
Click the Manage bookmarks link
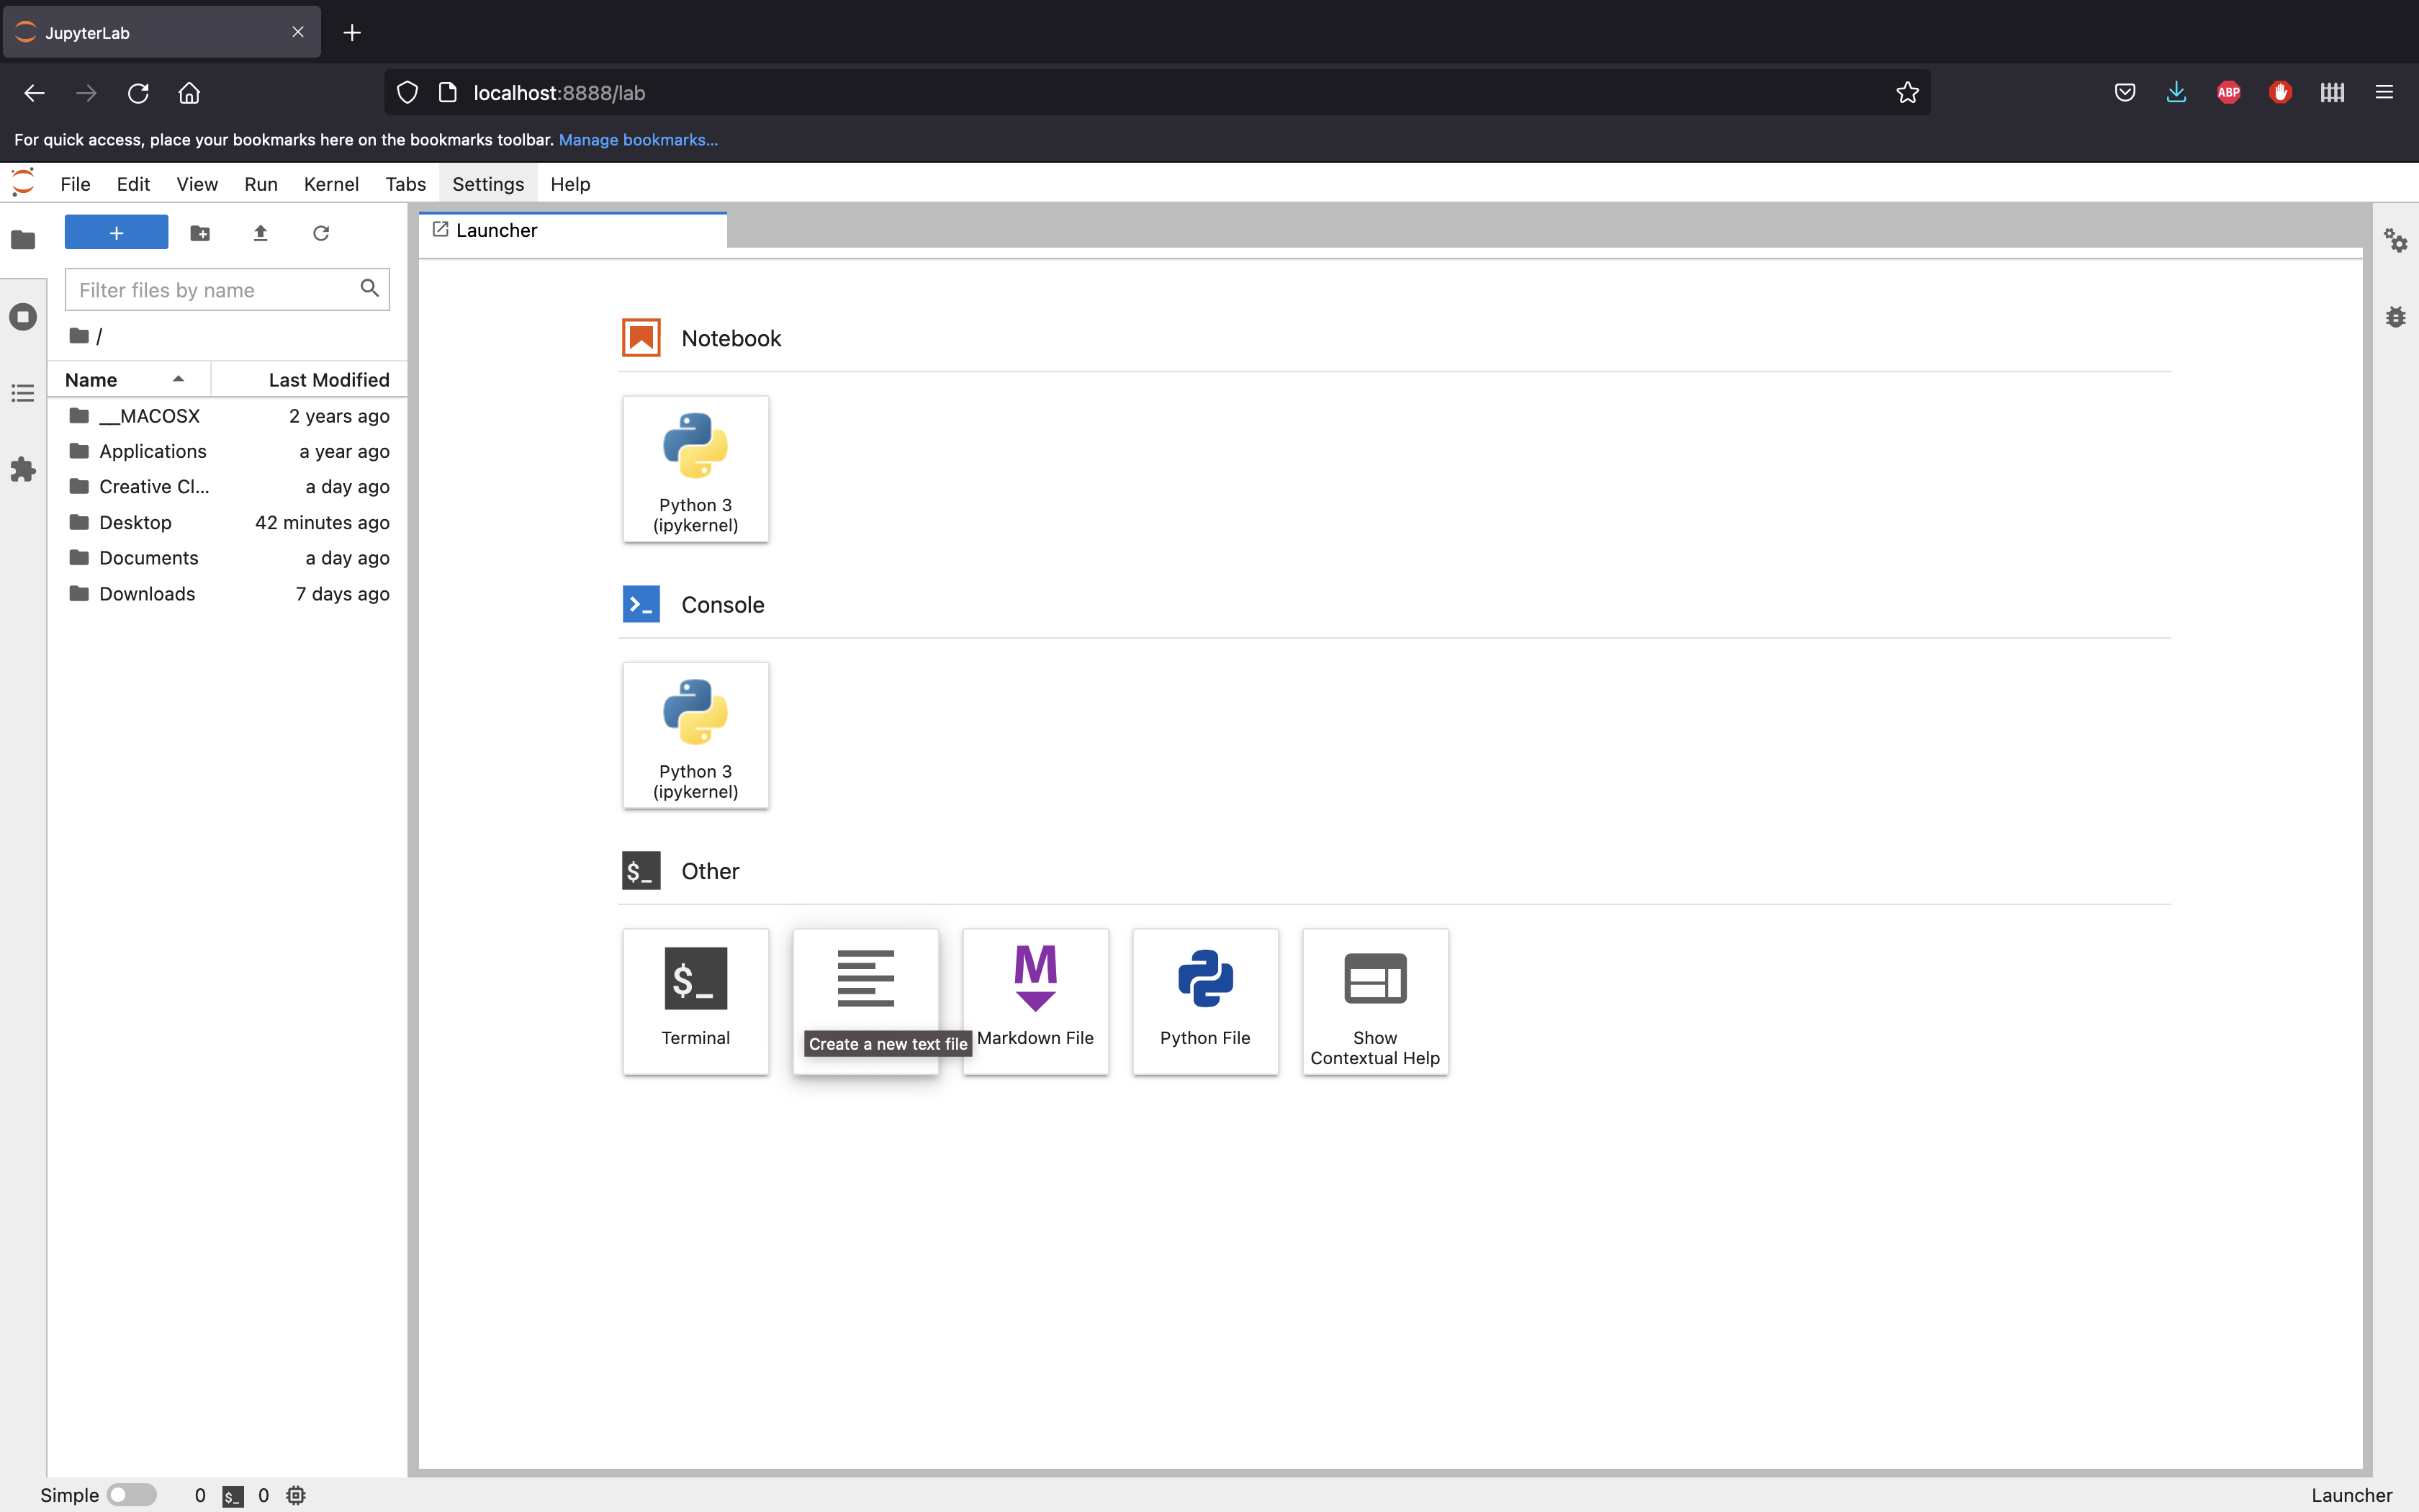tap(638, 140)
